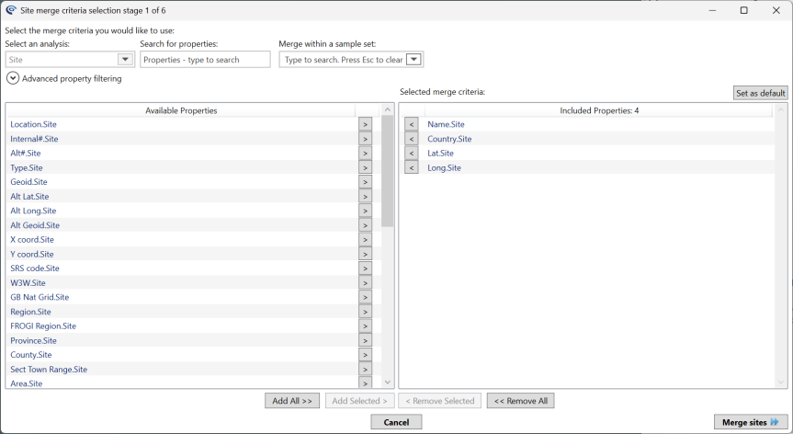Expand Advanced property filtering section

pyautogui.click(x=13, y=78)
